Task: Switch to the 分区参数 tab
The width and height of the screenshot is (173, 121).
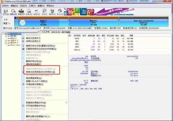Action: (x=45, y=32)
